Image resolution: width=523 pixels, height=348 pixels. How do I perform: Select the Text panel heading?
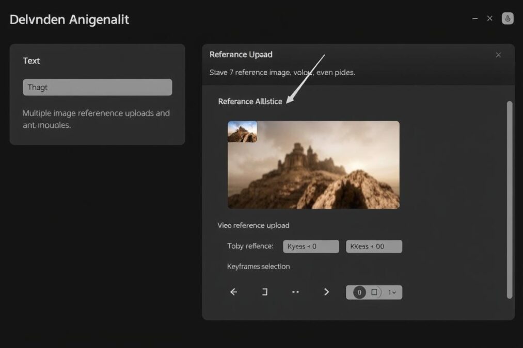(x=31, y=61)
